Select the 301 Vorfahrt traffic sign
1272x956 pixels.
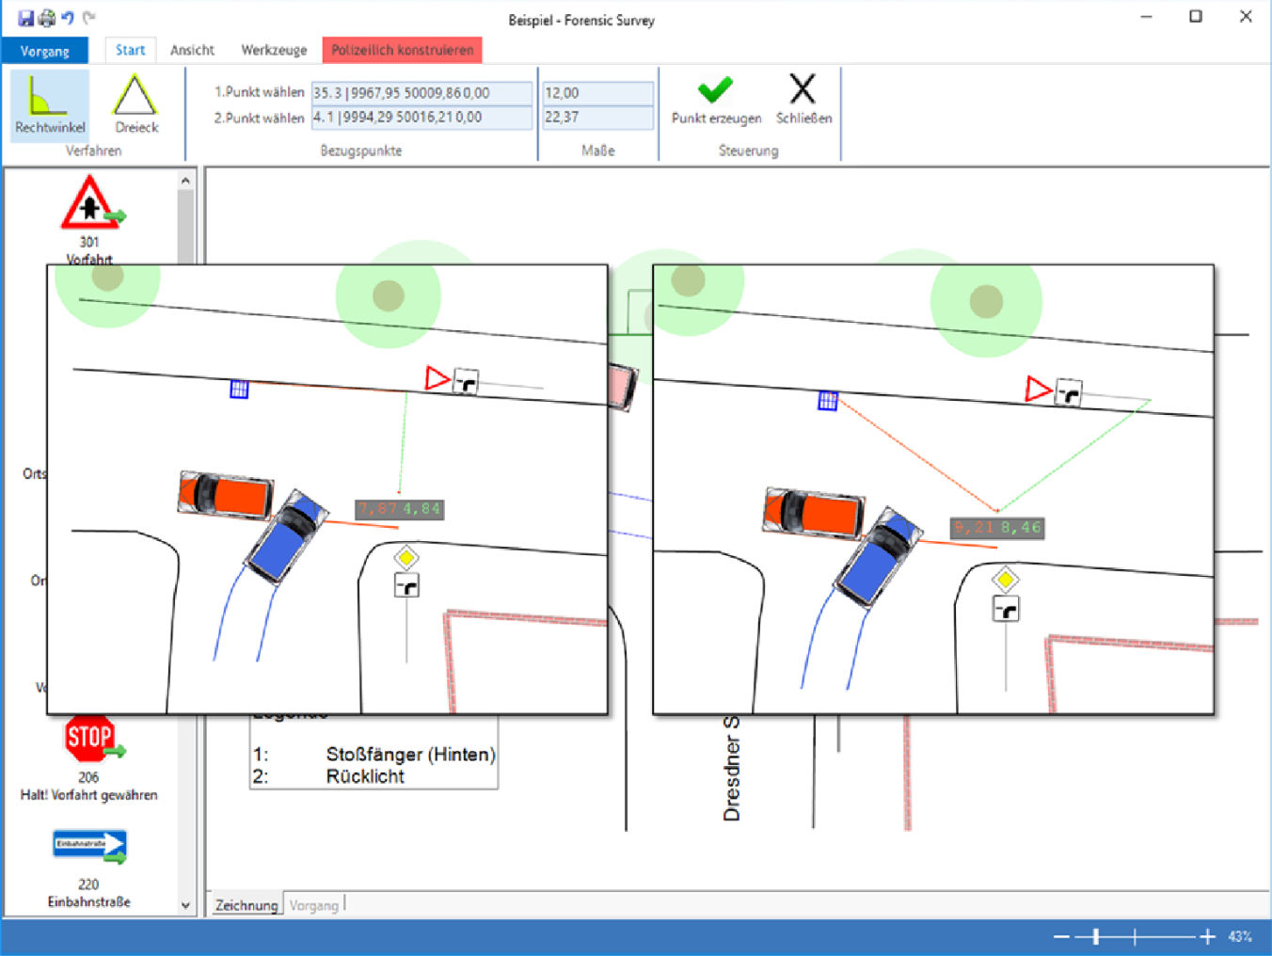[x=90, y=207]
